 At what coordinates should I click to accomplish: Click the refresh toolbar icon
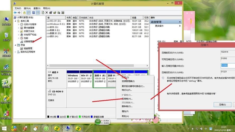pos(43,13)
